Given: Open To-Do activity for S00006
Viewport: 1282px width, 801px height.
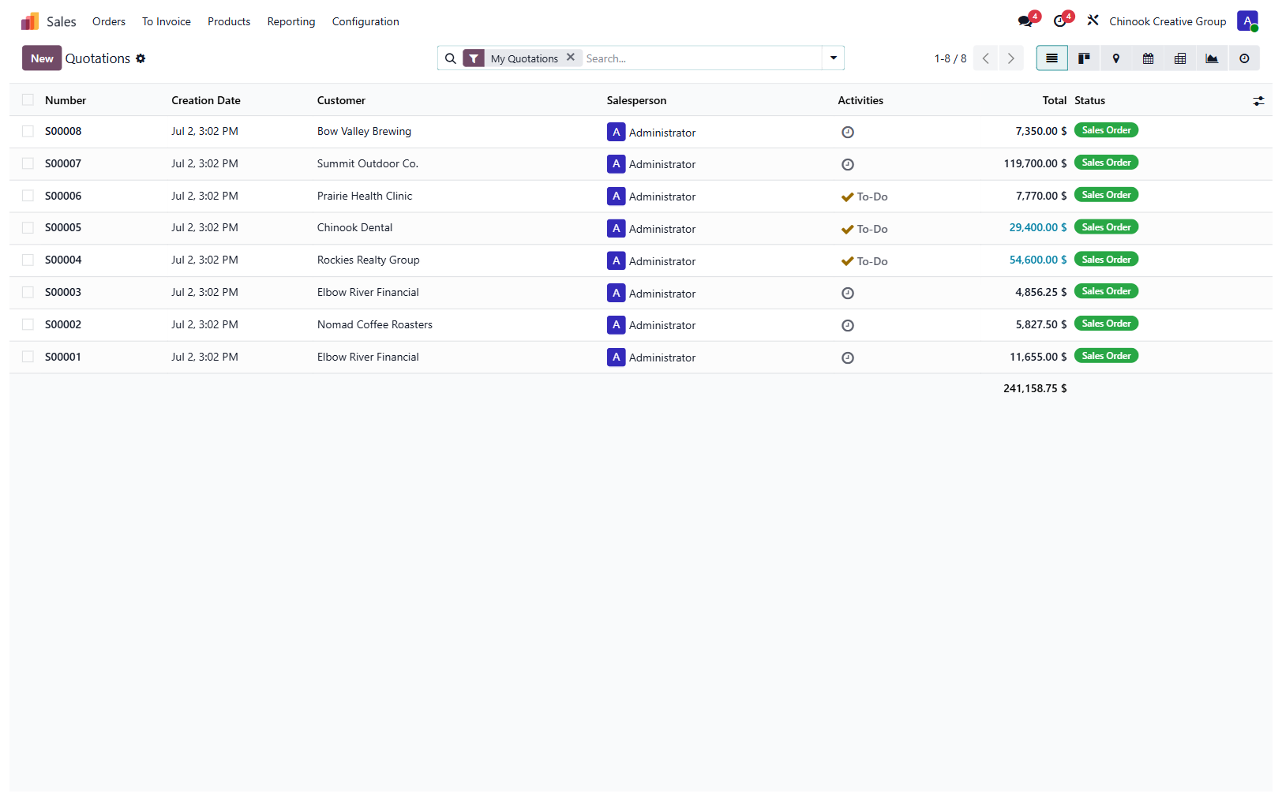Looking at the screenshot, I should point(864,197).
